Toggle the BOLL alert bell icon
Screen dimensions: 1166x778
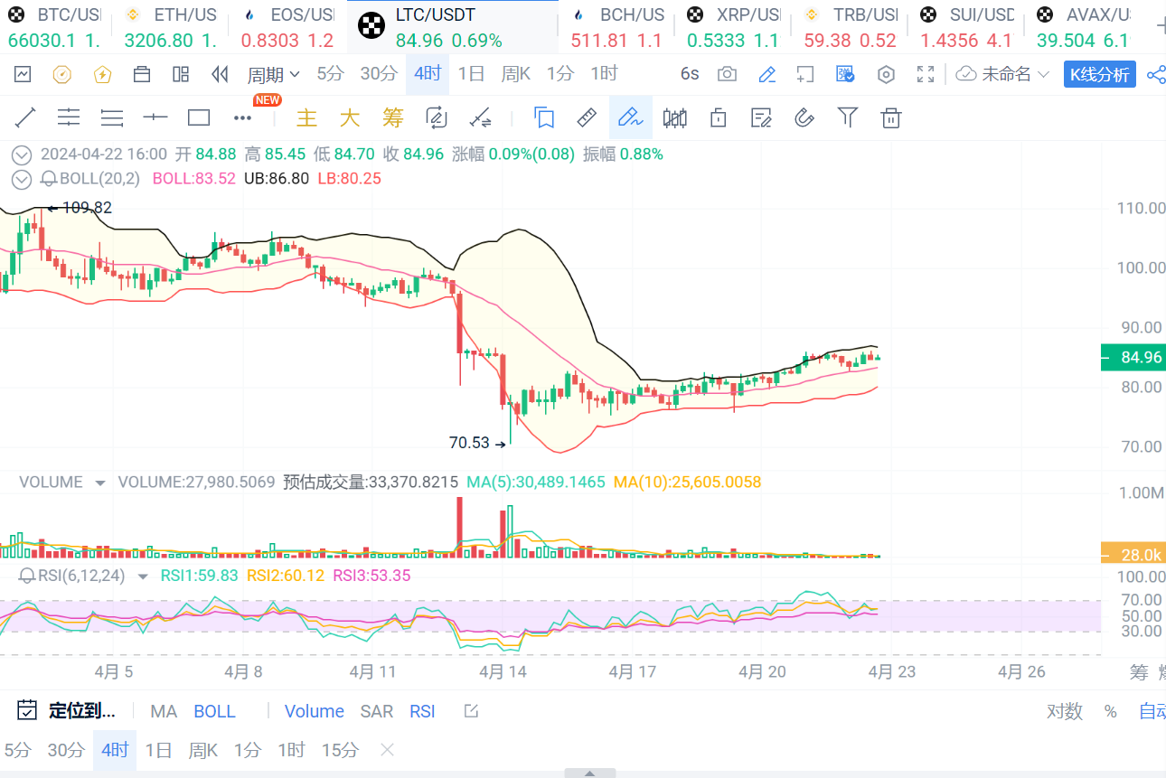pos(50,179)
